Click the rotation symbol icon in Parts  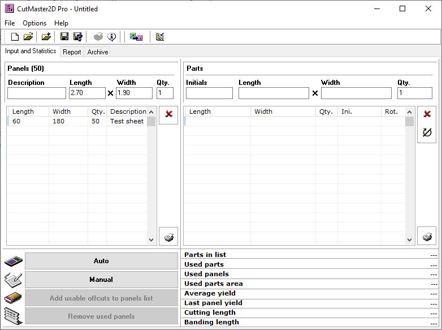[x=427, y=132]
